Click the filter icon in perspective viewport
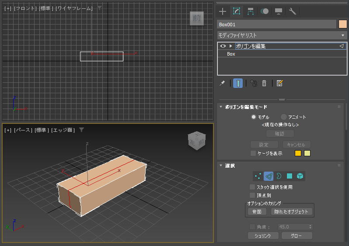The height and width of the screenshot is (246, 349). (81, 130)
